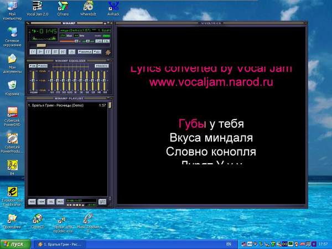This screenshot has height=249, width=332.
Task: Launch CyberLink PowerProducer shortcut
Action: (x=12, y=143)
